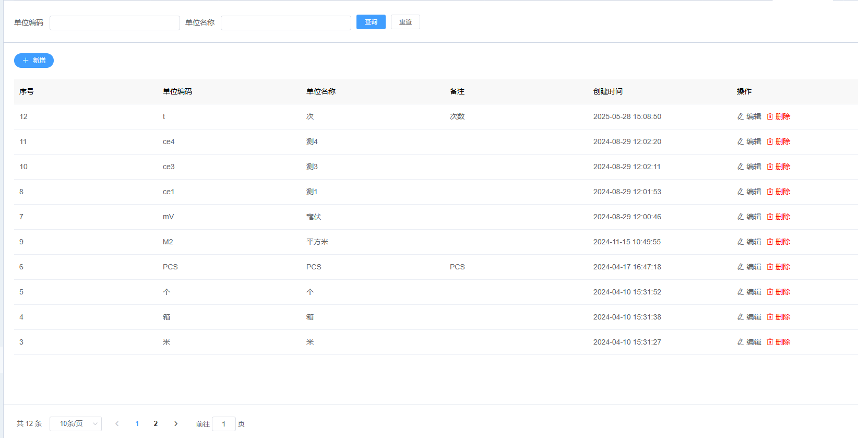Click the 备注 column header

tap(457, 91)
